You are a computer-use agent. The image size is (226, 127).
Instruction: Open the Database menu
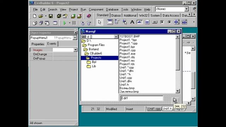point(112,10)
